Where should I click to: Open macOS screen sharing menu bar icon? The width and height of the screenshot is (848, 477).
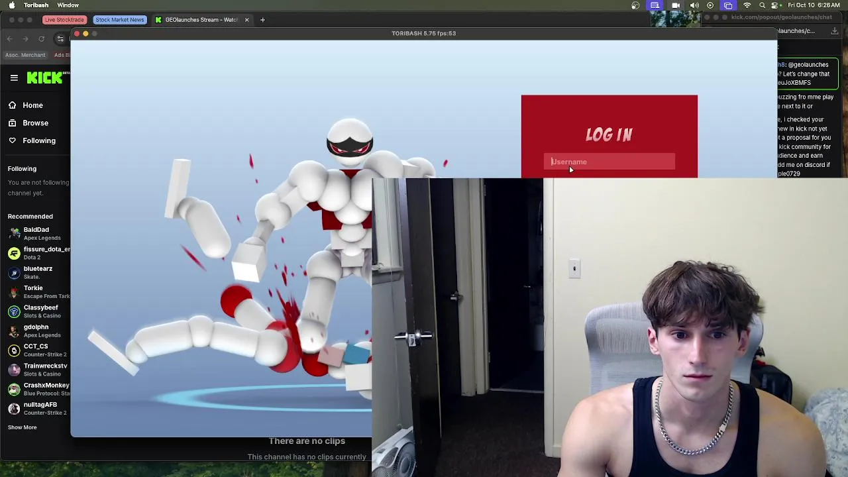click(655, 5)
